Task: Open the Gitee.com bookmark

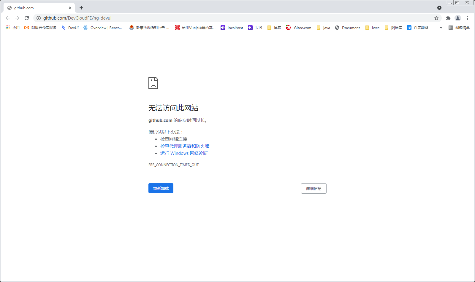Action: click(299, 28)
